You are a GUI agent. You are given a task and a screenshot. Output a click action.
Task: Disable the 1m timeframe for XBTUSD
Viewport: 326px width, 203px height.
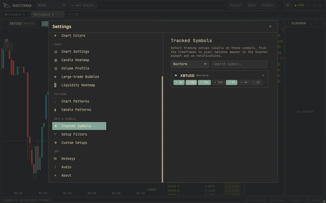[179, 82]
